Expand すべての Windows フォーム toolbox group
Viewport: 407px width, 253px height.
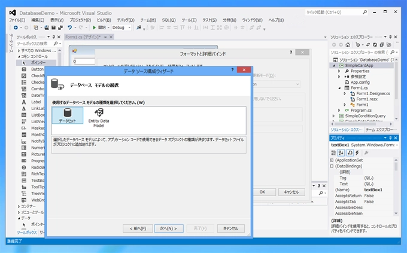[x=19, y=51]
